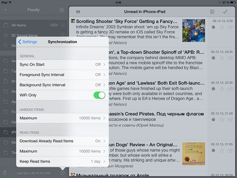
Task: Star the Dragon Age article
Action: (222, 89)
